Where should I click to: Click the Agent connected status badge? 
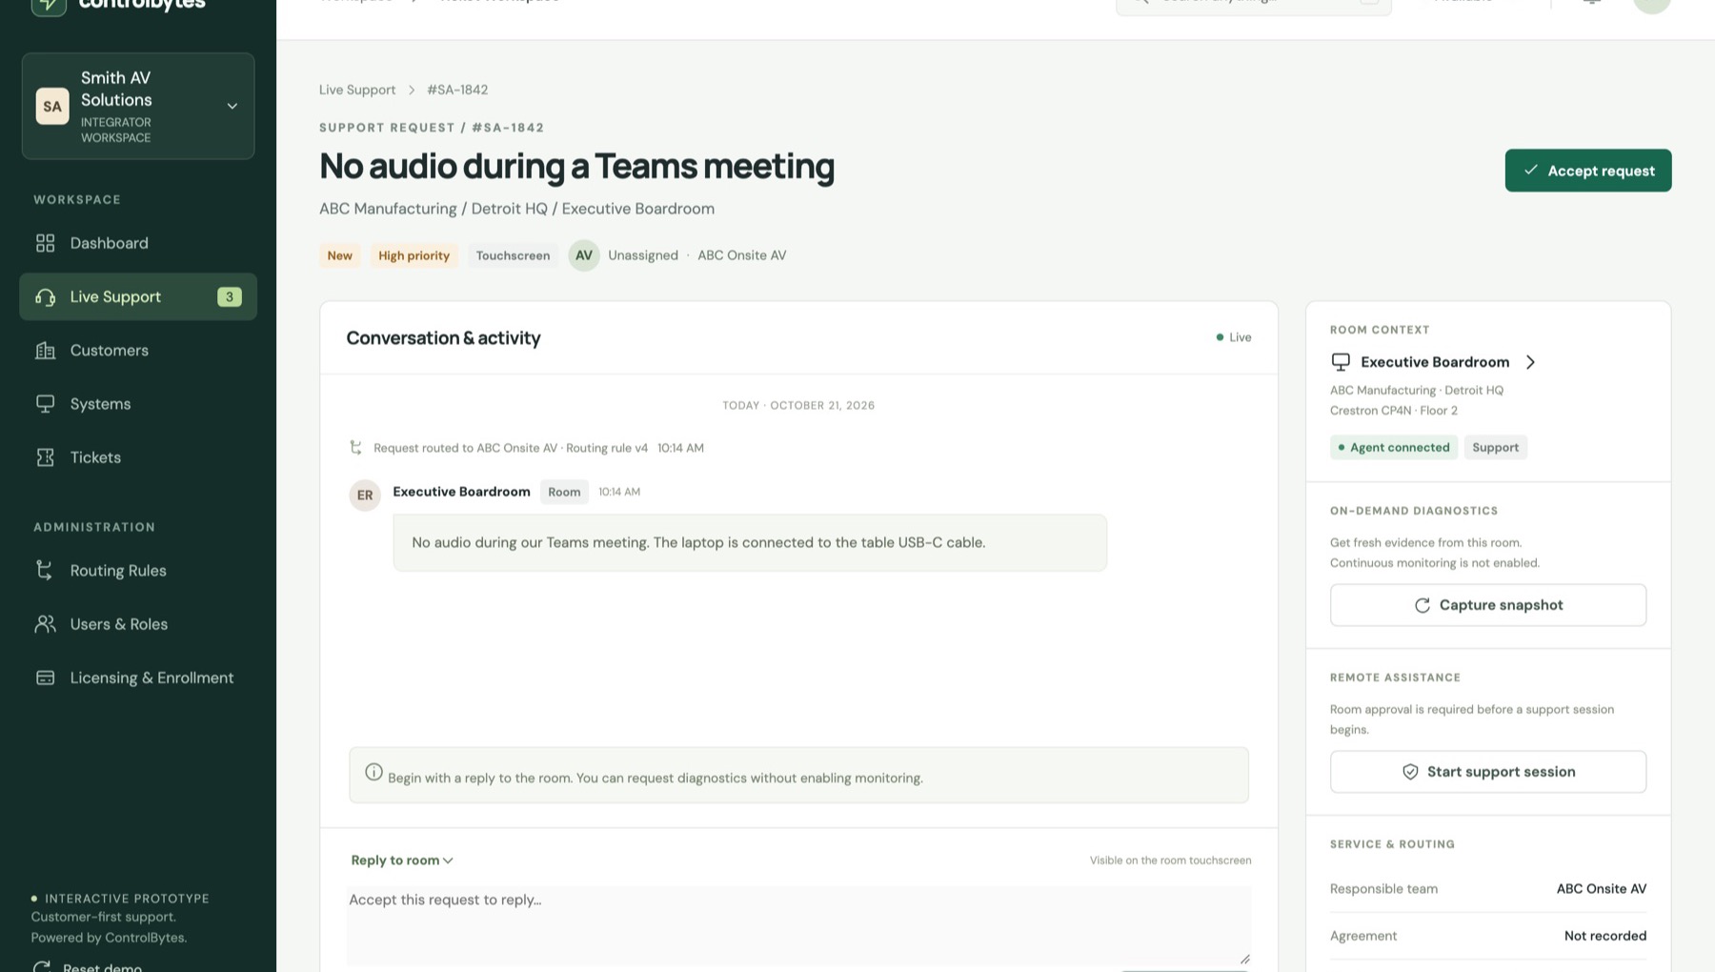click(1394, 447)
